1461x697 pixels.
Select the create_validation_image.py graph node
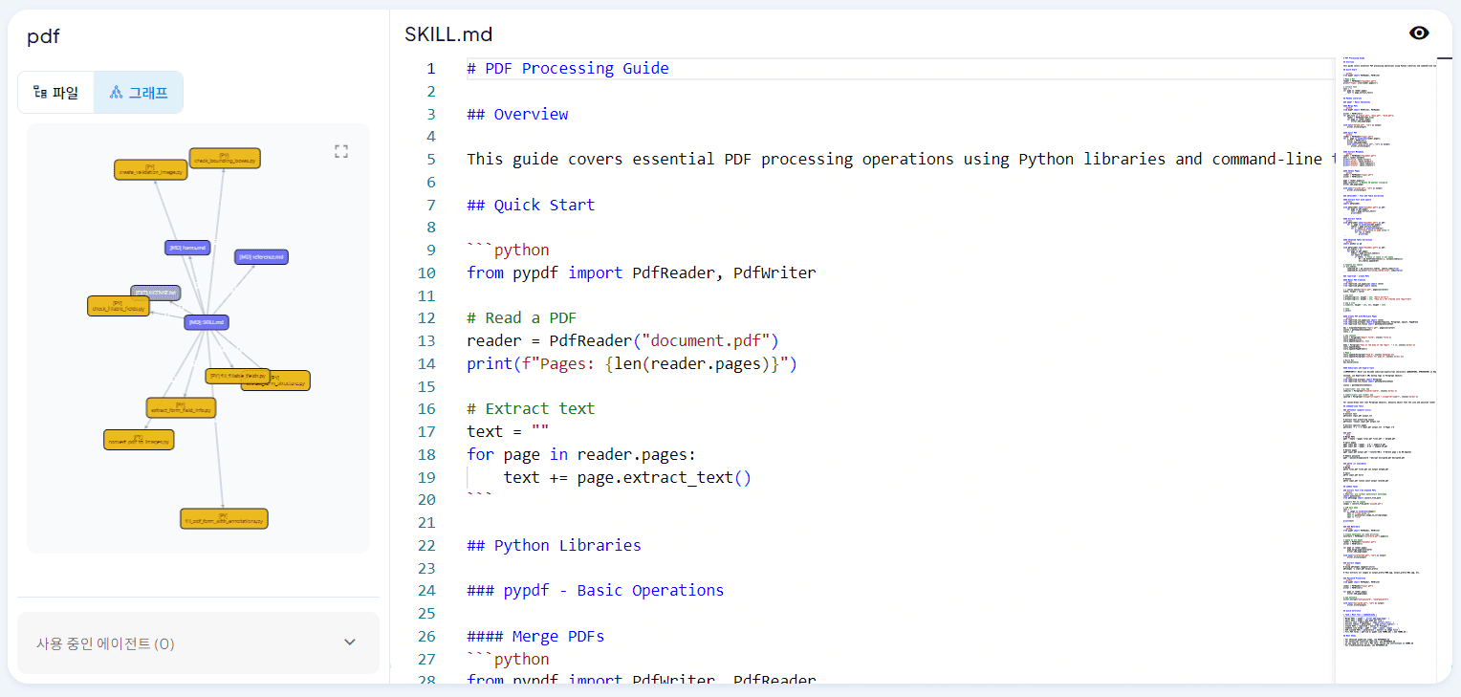point(150,169)
